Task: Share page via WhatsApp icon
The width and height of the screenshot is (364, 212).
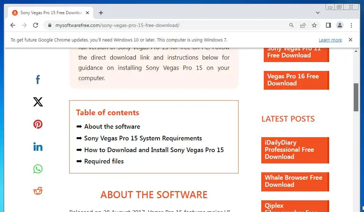Action: (38, 169)
